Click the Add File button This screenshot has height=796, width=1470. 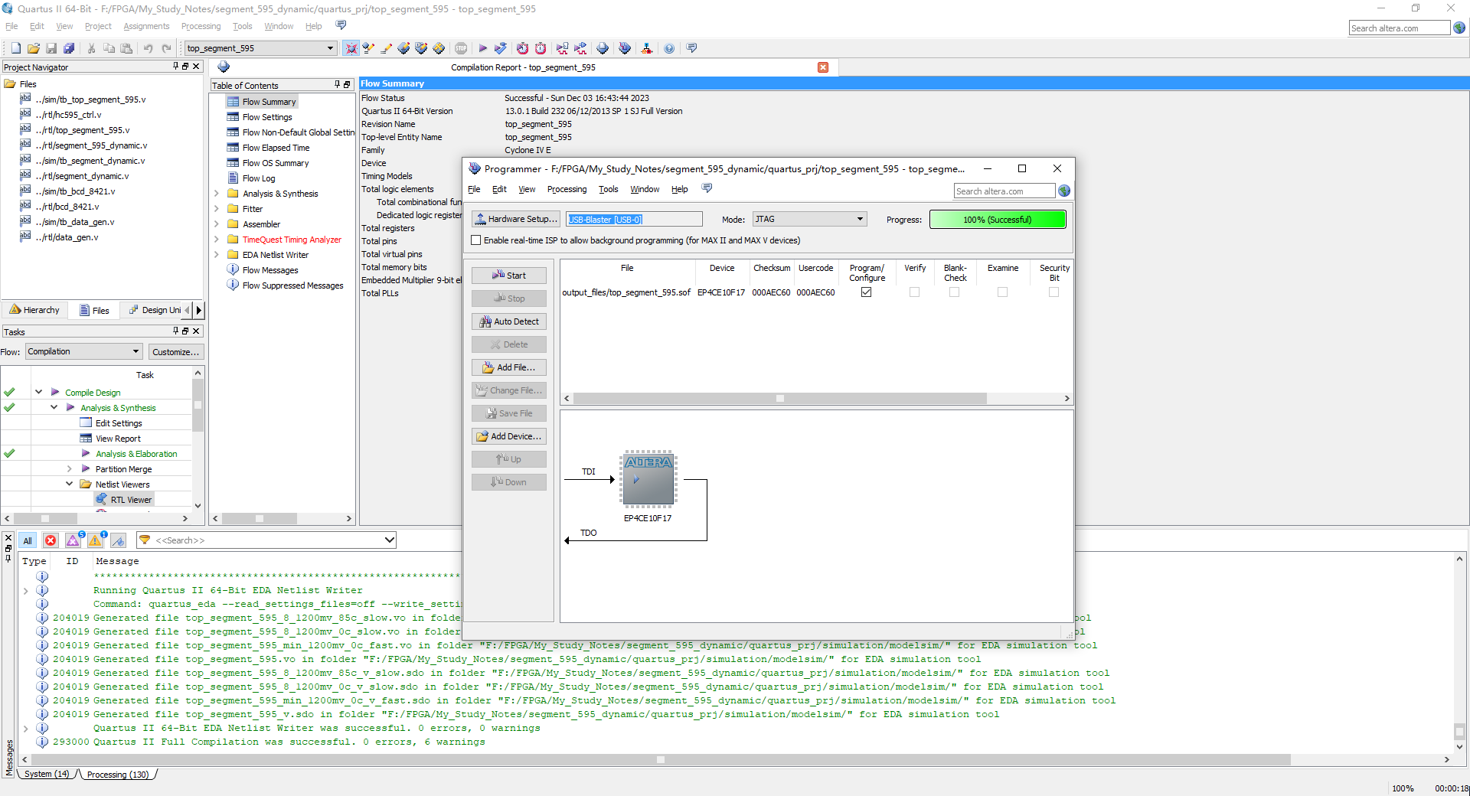tap(509, 367)
